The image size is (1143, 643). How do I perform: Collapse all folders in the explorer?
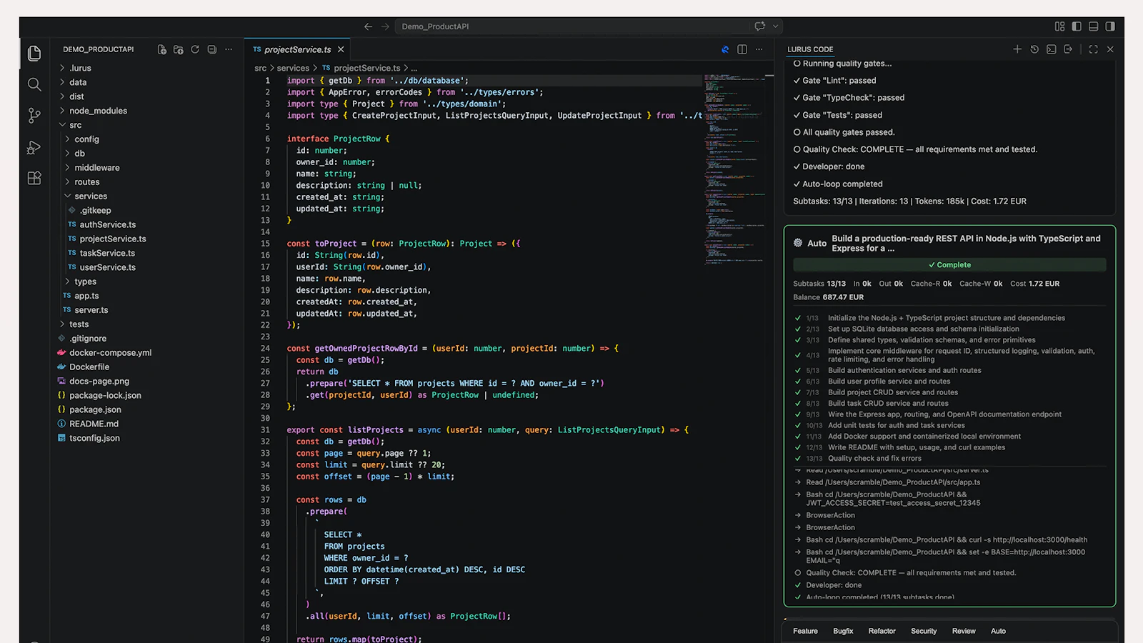click(x=212, y=49)
